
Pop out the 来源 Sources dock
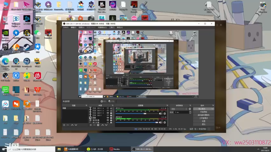(112, 105)
